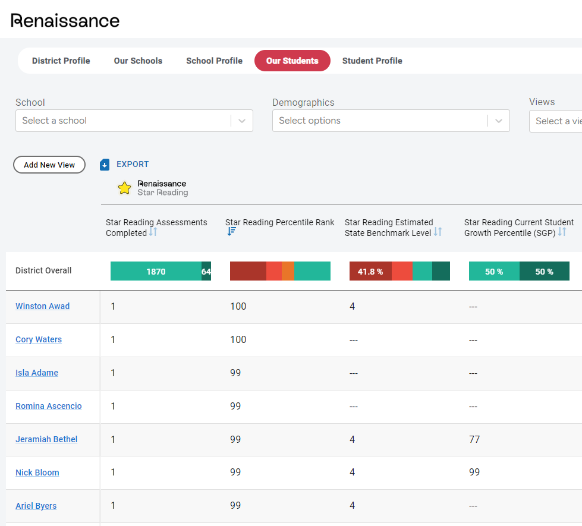Sort by Estimated State Benchmark Level arrows
This screenshot has height=526, width=582.
tap(438, 232)
